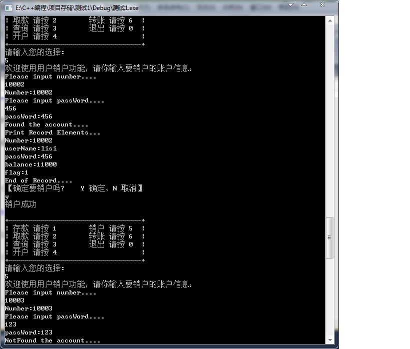Viewport: 410px width, 349px height.
Task: Click the vertical scrollbar thumb
Action: tap(330, 237)
